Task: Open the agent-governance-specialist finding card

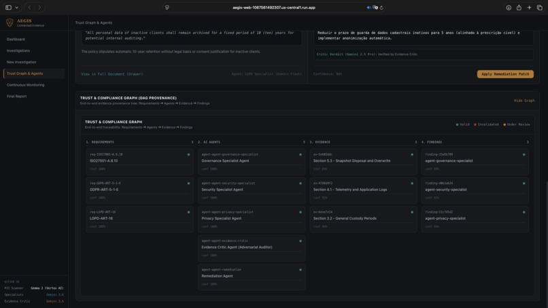Action: (x=475, y=162)
